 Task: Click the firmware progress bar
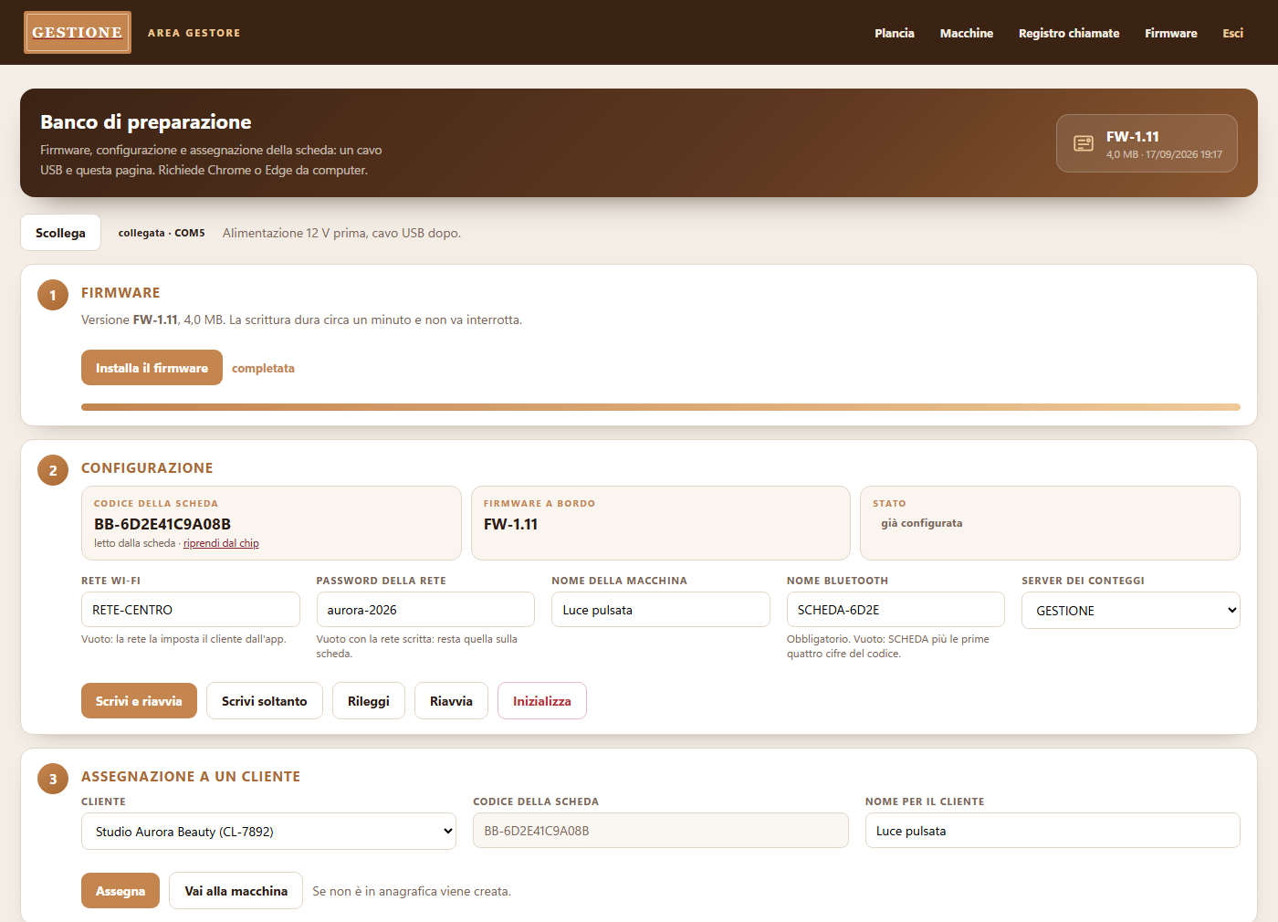661,407
